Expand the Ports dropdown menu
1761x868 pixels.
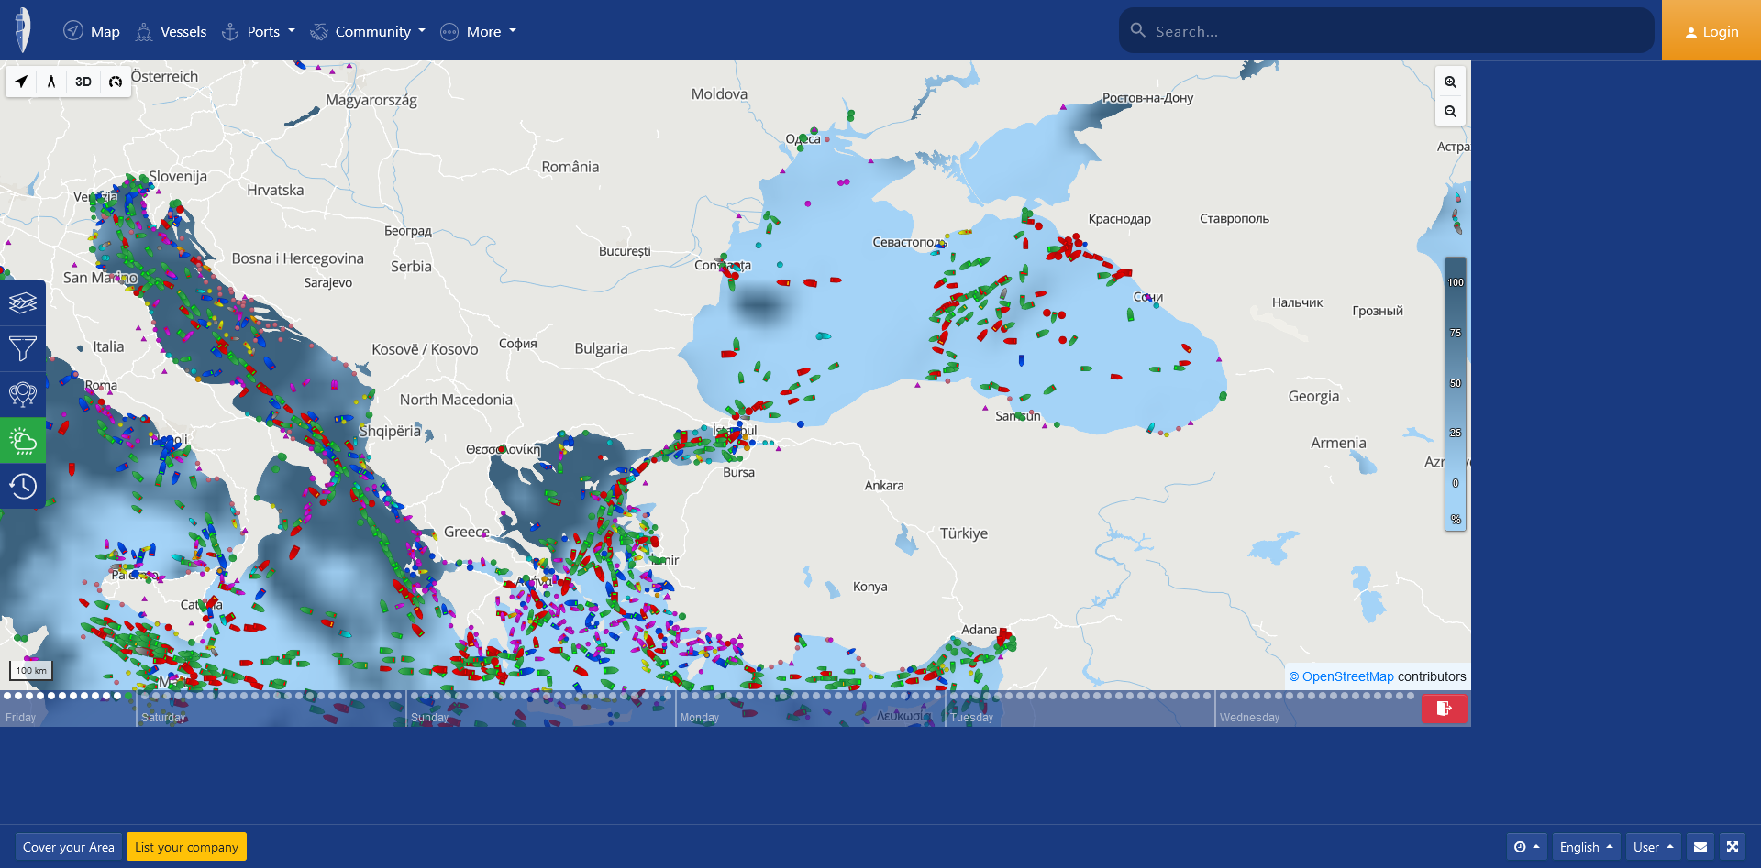pos(259,31)
